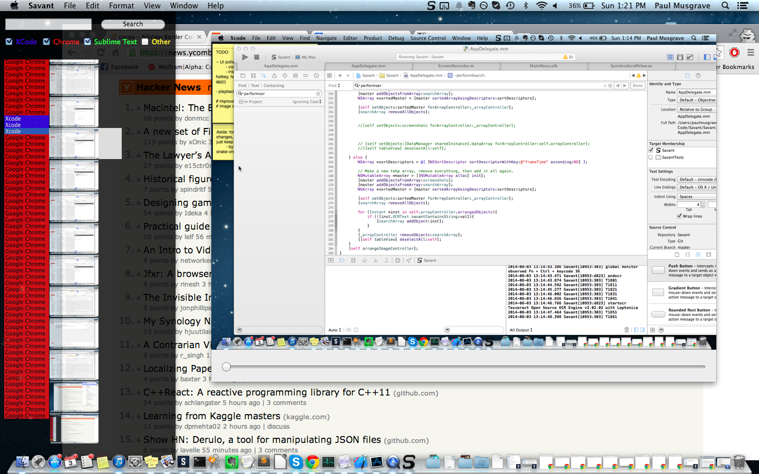Open Google Chrome from the Dock
This screenshot has width=759, height=474.
point(313,462)
